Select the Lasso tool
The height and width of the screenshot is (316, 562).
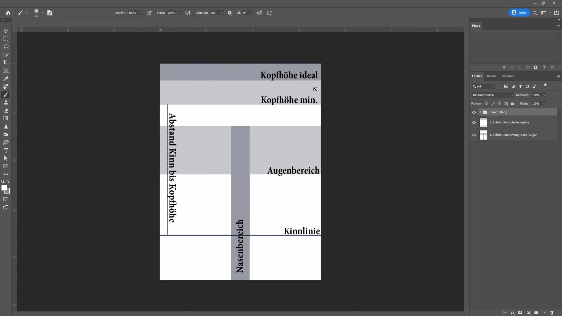tap(6, 47)
